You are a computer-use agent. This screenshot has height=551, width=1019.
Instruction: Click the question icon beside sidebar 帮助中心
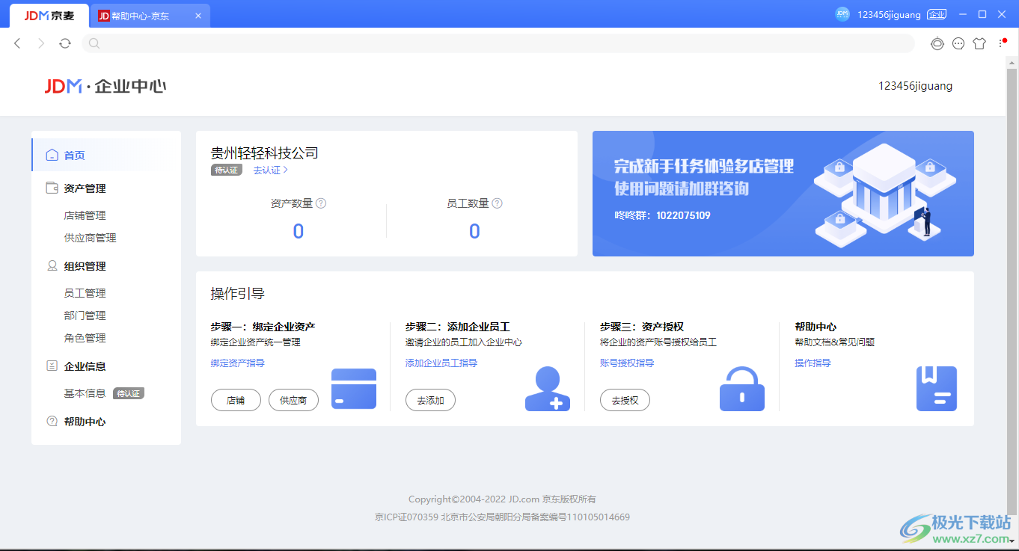pyautogui.click(x=52, y=422)
